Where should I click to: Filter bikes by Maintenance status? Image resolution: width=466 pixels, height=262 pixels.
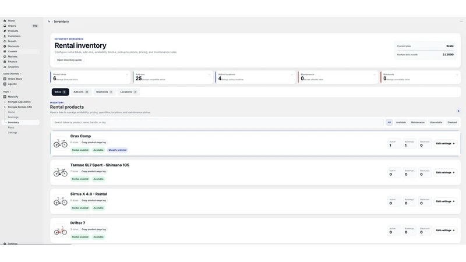pyautogui.click(x=418, y=122)
